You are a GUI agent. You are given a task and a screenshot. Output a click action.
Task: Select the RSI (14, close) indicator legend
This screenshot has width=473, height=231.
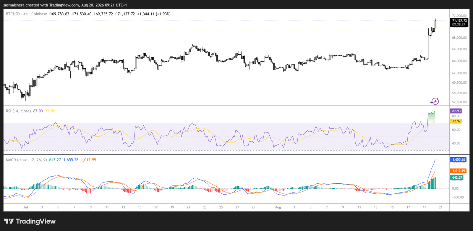tap(18, 111)
